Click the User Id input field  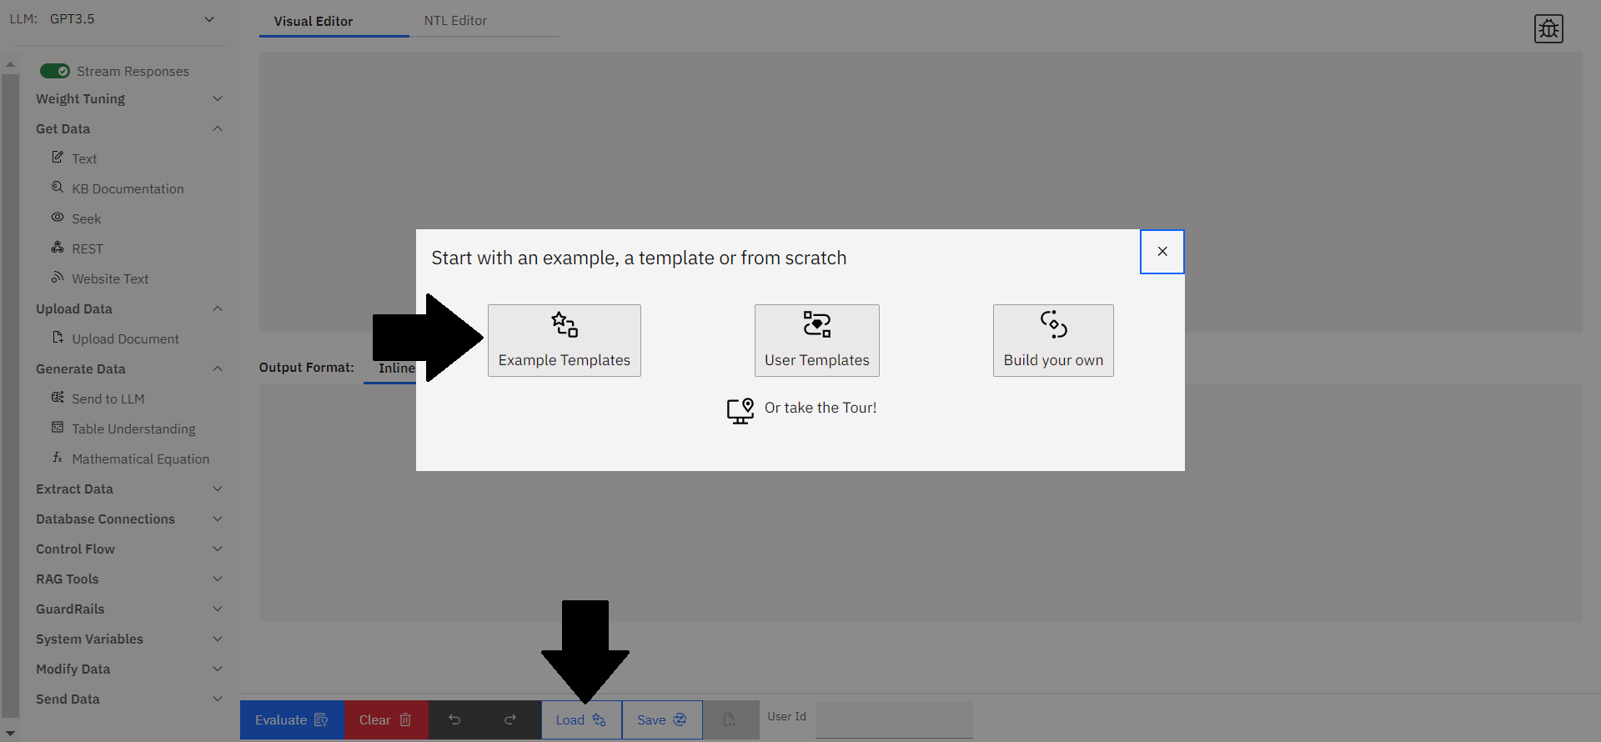pos(893,719)
